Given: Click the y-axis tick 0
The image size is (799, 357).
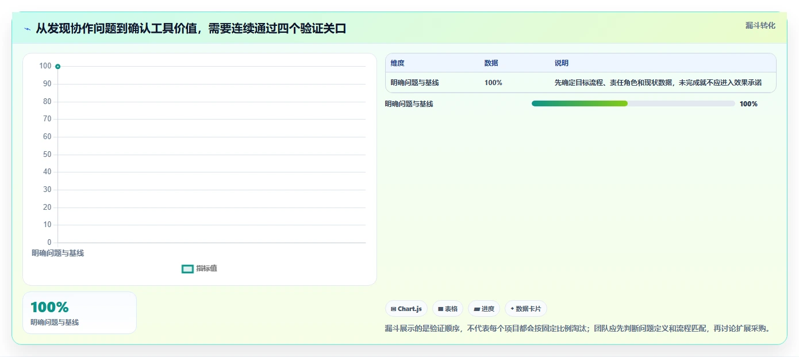Looking at the screenshot, I should [x=49, y=243].
